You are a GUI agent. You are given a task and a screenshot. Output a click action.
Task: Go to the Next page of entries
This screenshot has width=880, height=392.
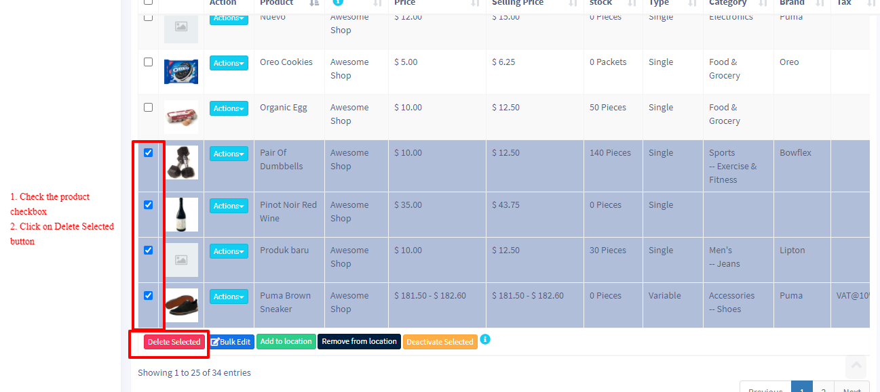[x=852, y=388]
